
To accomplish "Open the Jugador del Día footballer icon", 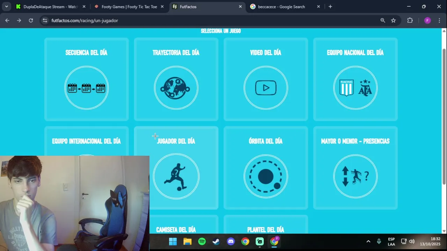I will [176, 176].
